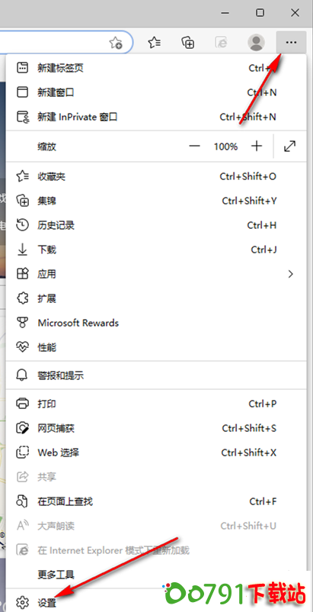Open 历史记录 from the menu
313x612 pixels.
(157, 225)
